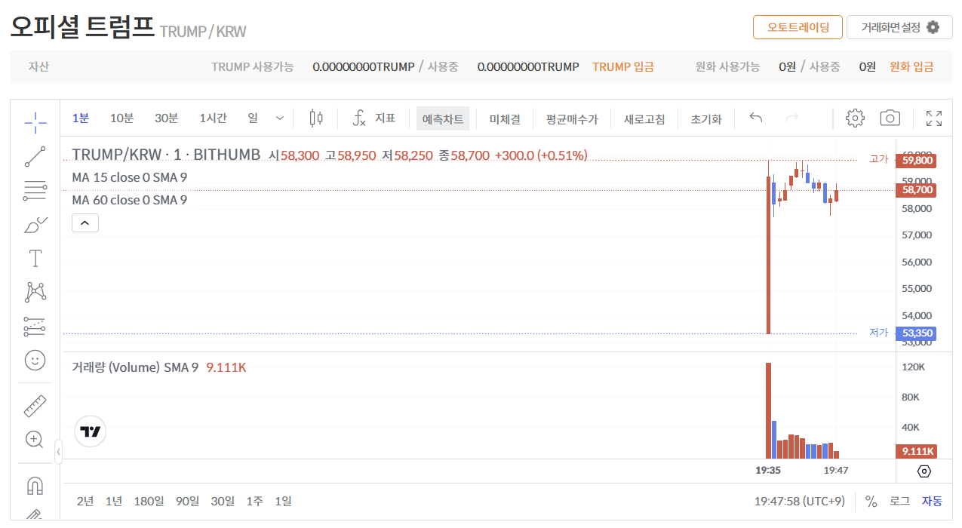Set chart range to 180일
This screenshot has height=528, width=962.
pyautogui.click(x=149, y=501)
